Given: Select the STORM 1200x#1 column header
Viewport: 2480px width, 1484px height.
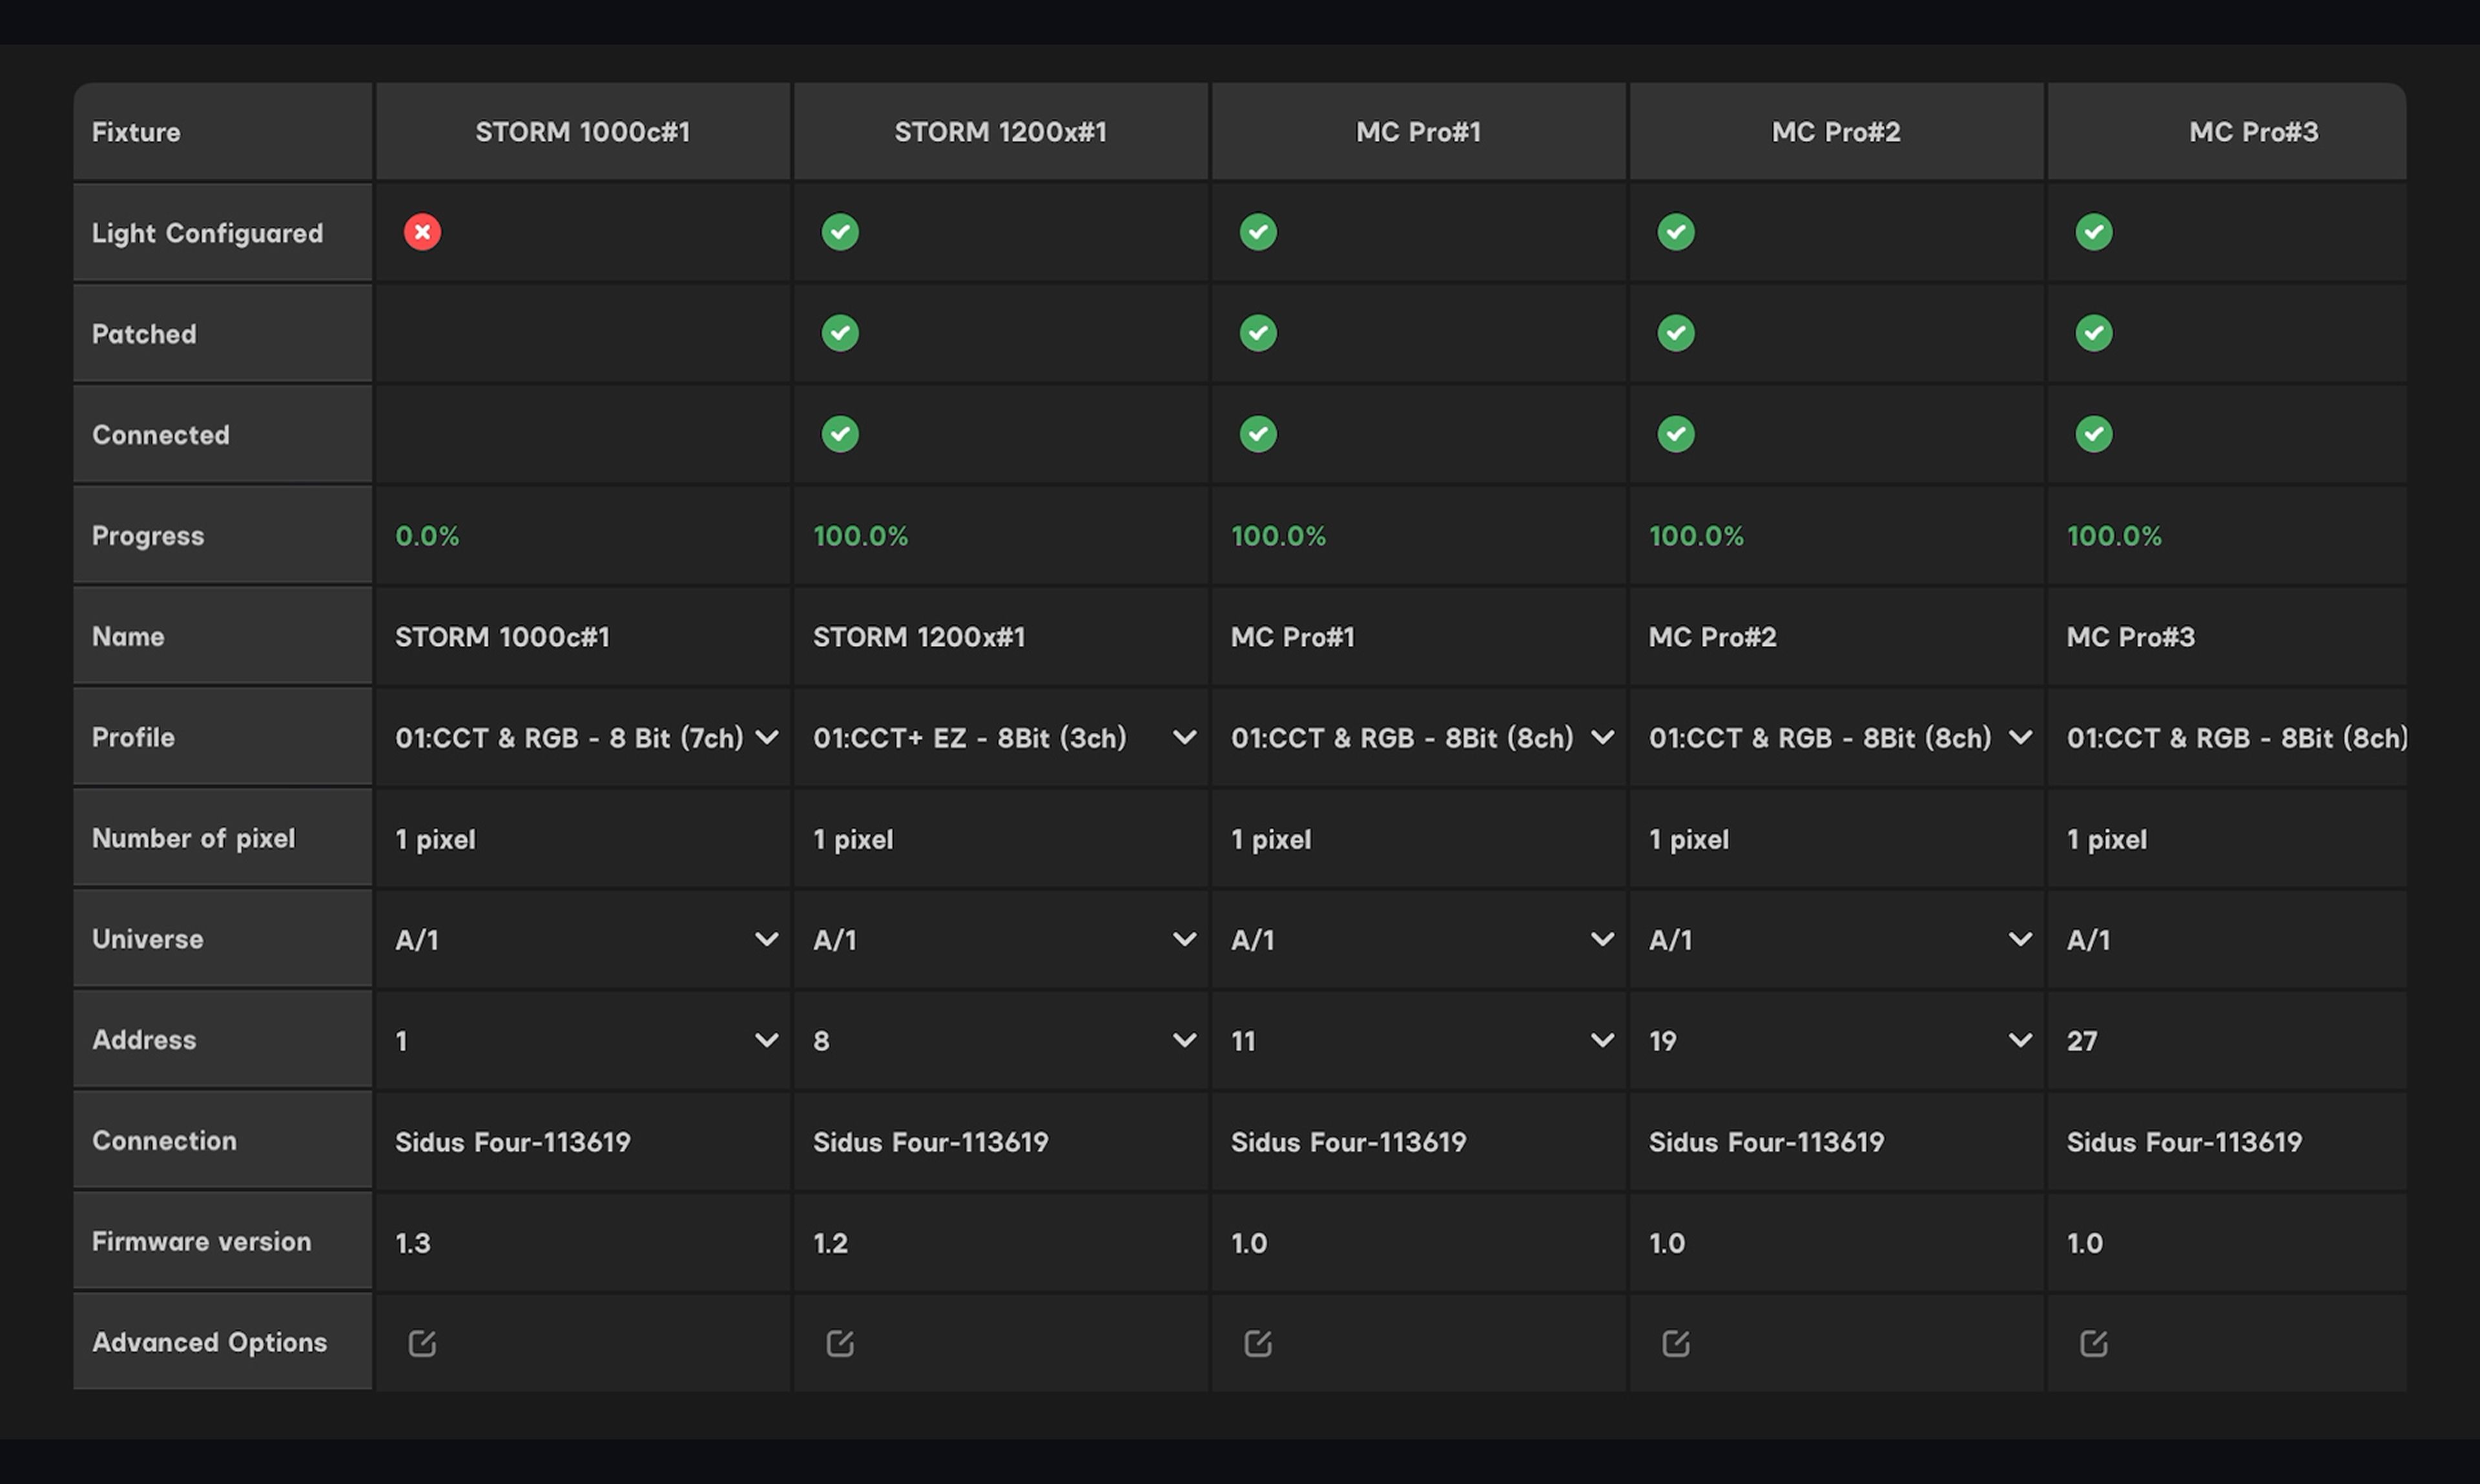Looking at the screenshot, I should click(1000, 132).
